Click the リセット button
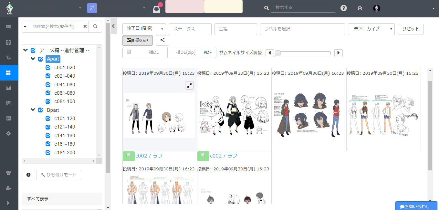The width and height of the screenshot is (439, 210). coord(411,29)
